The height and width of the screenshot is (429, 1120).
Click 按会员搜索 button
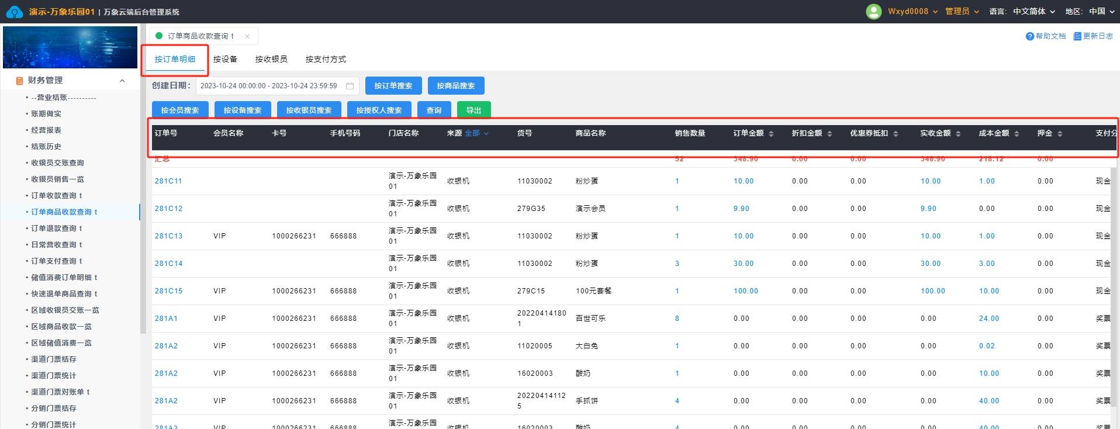[x=179, y=110]
